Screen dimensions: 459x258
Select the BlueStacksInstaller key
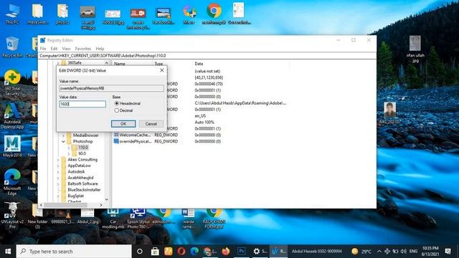pyautogui.click(x=84, y=190)
